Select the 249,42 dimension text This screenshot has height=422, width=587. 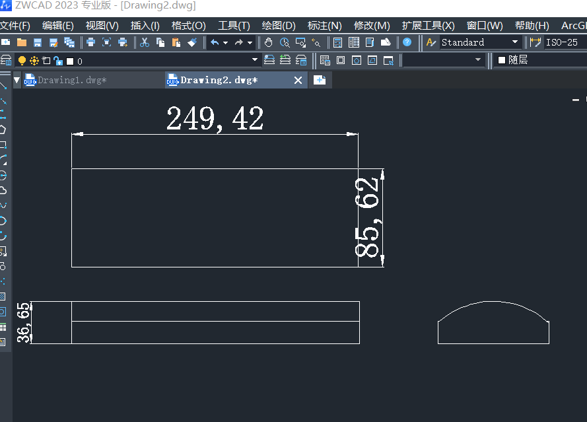[x=215, y=119]
